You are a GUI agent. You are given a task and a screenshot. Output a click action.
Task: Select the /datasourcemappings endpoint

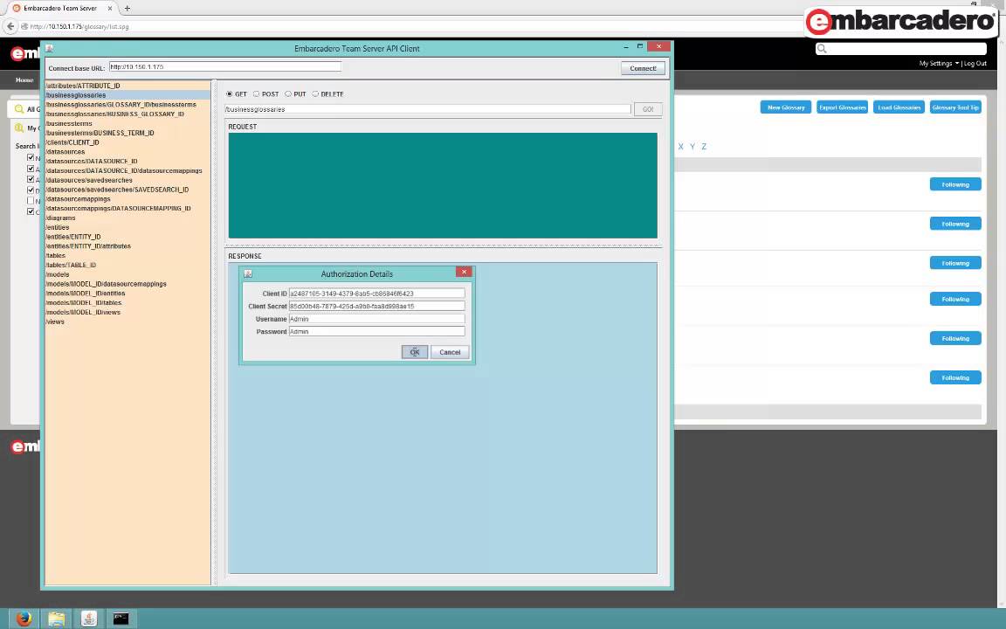pyautogui.click(x=78, y=199)
